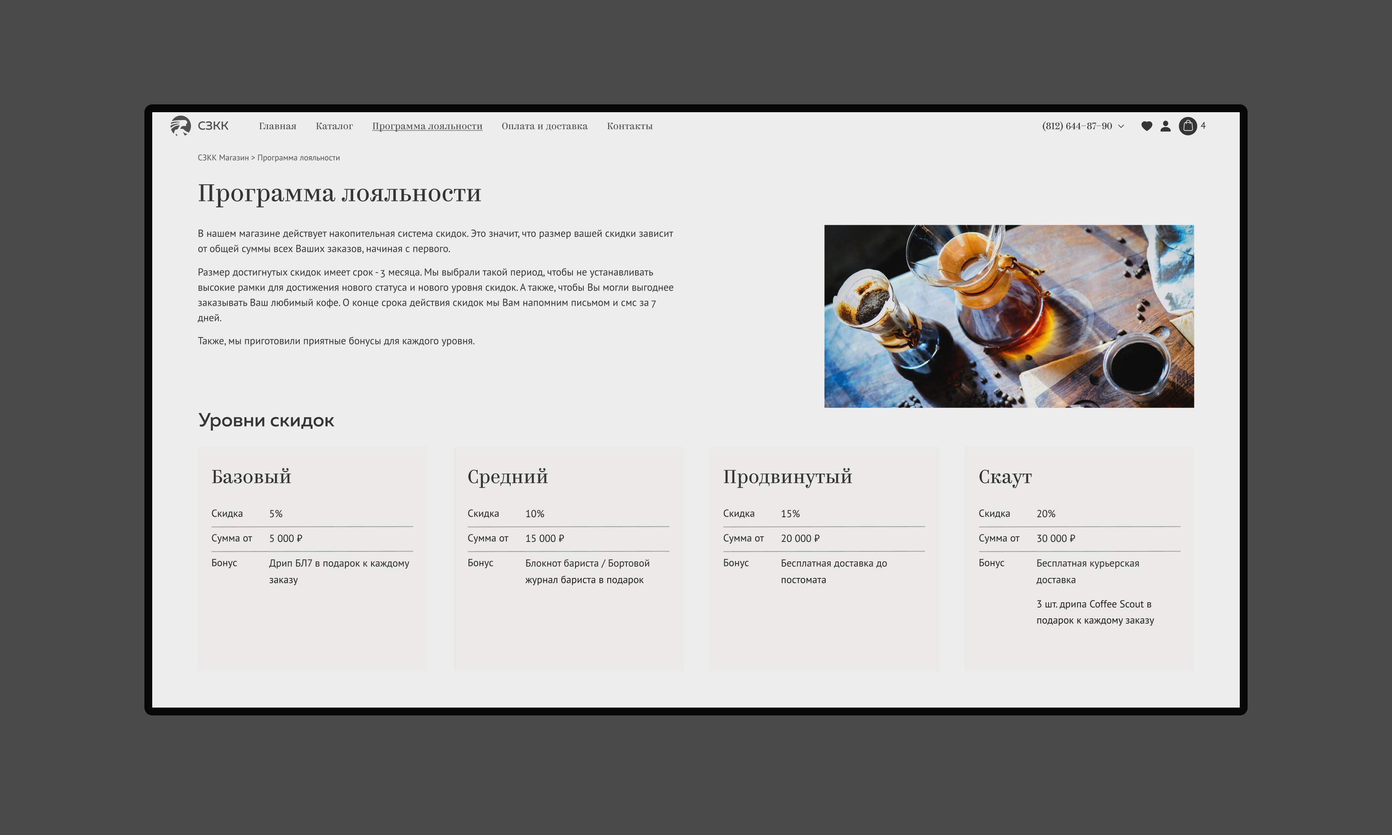Click the СЗКК eagle logo icon
Image resolution: width=1392 pixels, height=835 pixels.
181,126
